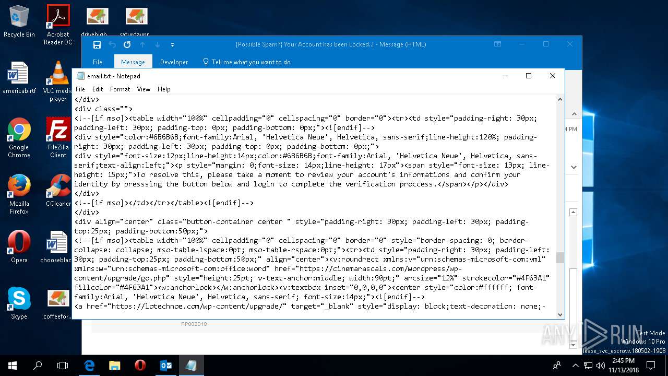Open Notepad File menu
Image resolution: width=668 pixels, height=376 pixels.
click(80, 89)
